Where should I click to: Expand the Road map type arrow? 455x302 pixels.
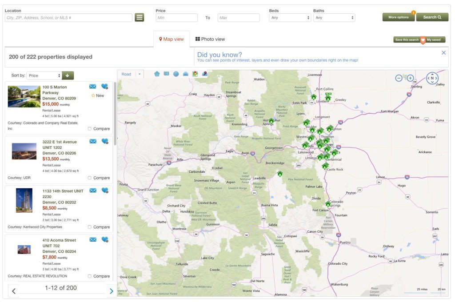click(x=140, y=74)
